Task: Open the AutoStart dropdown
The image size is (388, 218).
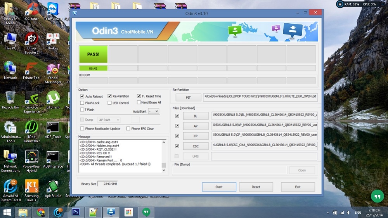Action: click(154, 111)
